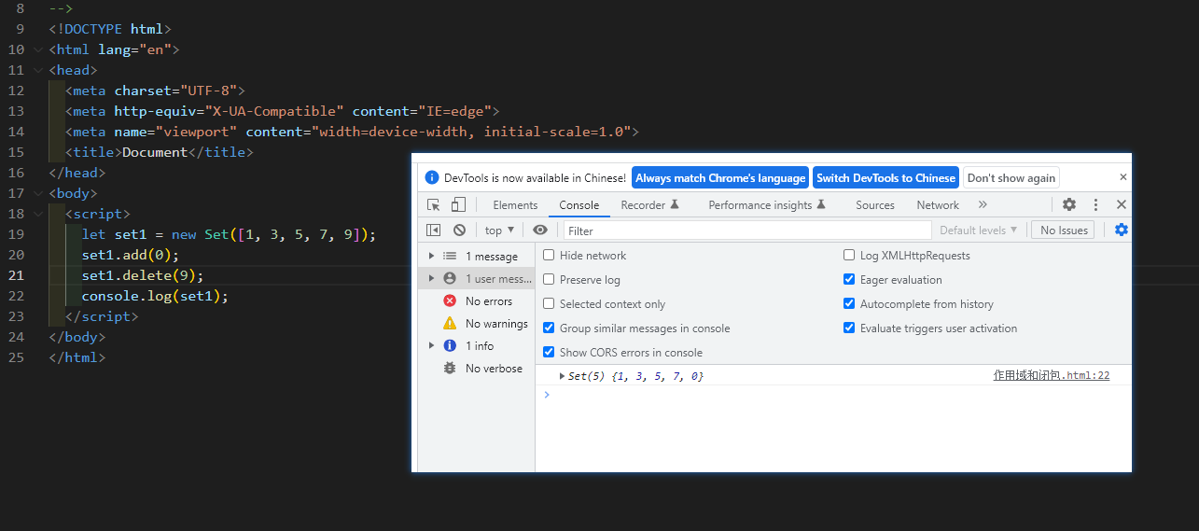1199x531 pixels.
Task: Switch to the Elements tab
Action: coord(515,205)
